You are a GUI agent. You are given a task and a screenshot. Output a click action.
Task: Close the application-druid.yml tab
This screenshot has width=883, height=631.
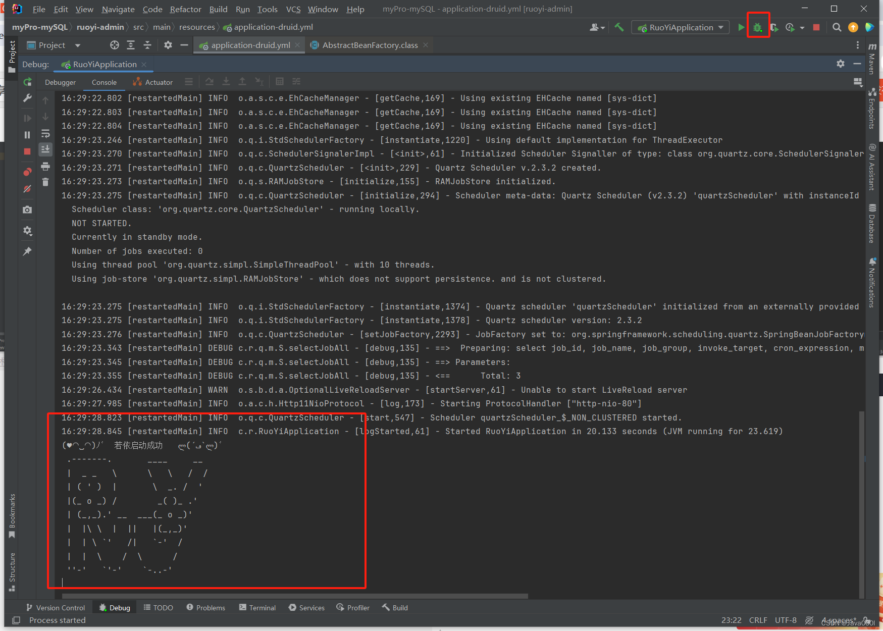(297, 45)
